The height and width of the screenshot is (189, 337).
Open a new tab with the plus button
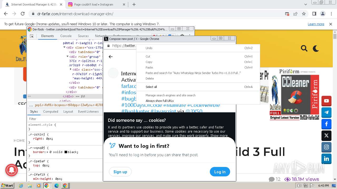coord(134,4)
